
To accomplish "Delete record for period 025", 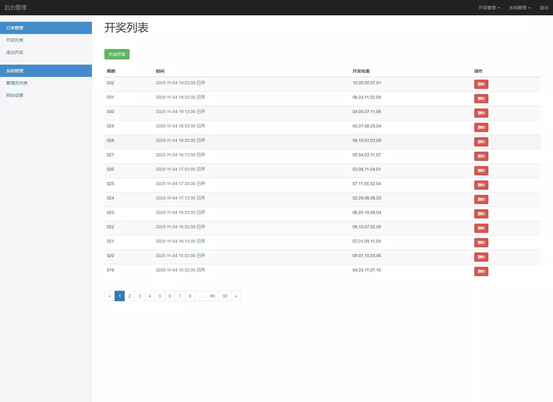I will click(481, 185).
